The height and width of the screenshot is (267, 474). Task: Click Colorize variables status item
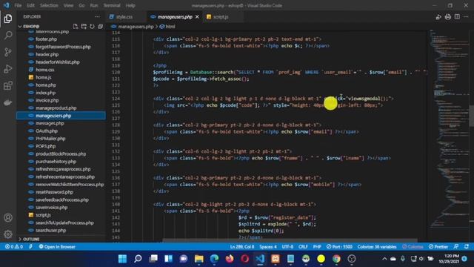377,247
